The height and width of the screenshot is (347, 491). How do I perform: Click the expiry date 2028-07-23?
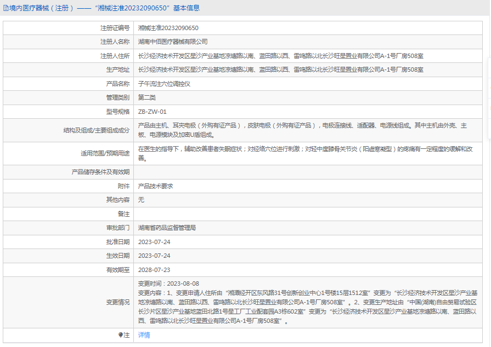[x=154, y=270]
